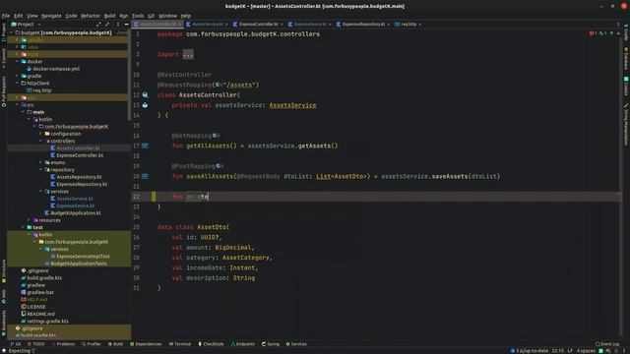This screenshot has width=630, height=354.
Task: Hide the Project panel with minimize icon
Action: [x=127, y=25]
